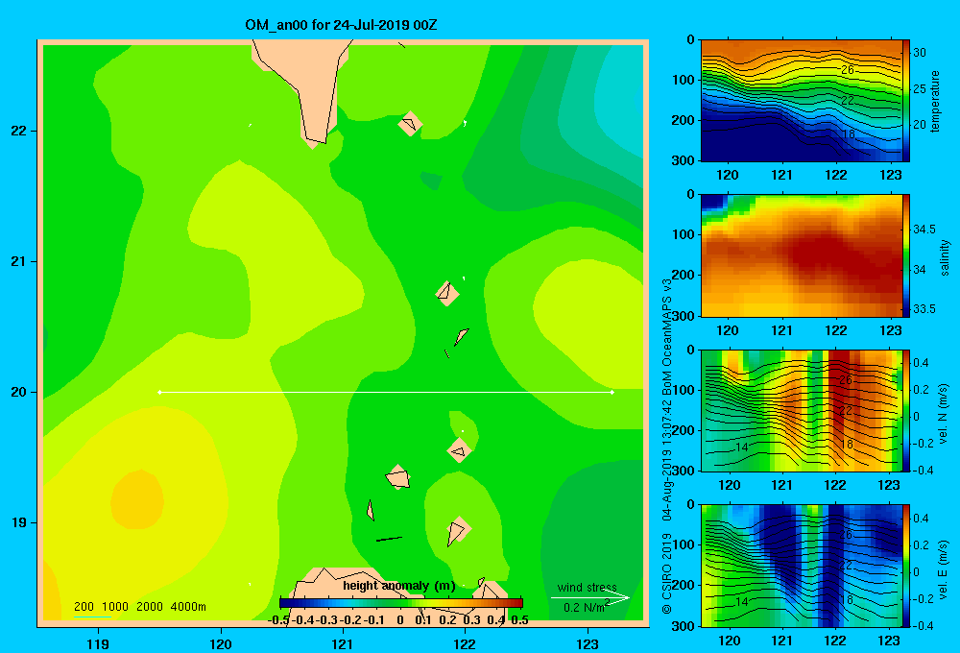960x653 pixels.
Task: Click the 'vel. N (m/s)' axis label
Action: (944, 413)
